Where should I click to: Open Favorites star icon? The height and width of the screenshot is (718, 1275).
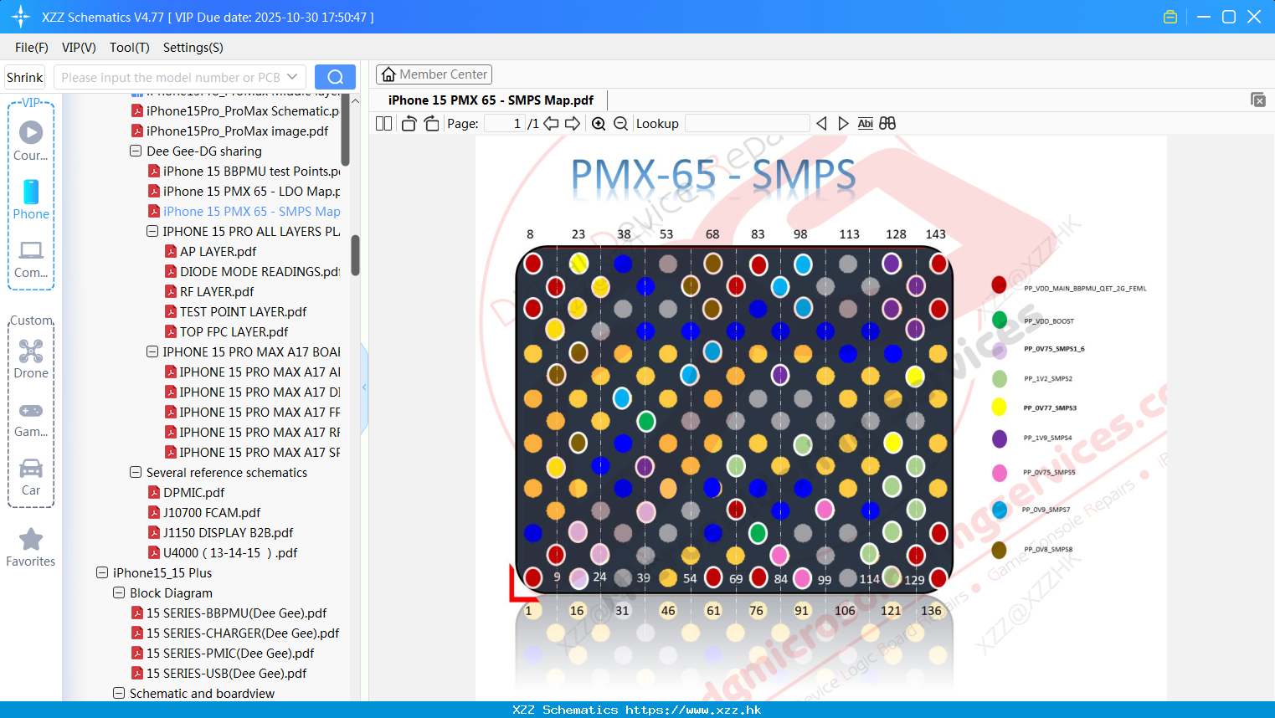click(x=31, y=547)
